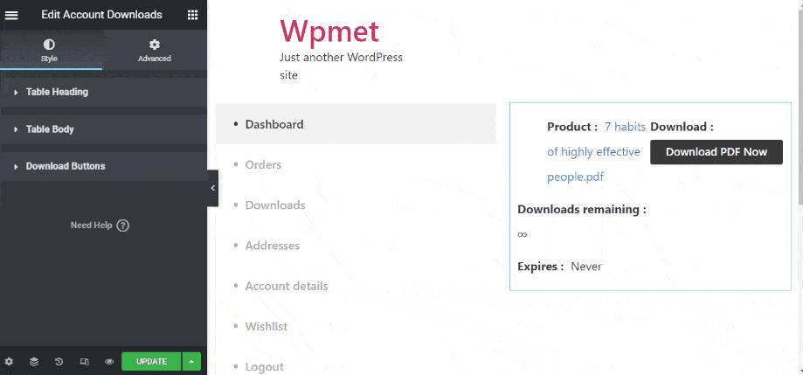The width and height of the screenshot is (803, 375).
Task: Click the green UPDATE button
Action: 151,362
